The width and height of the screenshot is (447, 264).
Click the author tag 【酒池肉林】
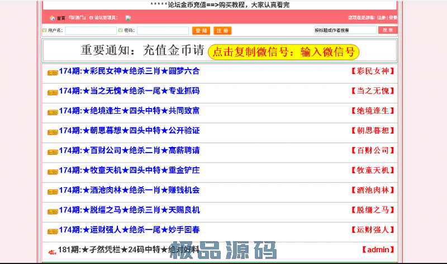pyautogui.click(x=373, y=190)
